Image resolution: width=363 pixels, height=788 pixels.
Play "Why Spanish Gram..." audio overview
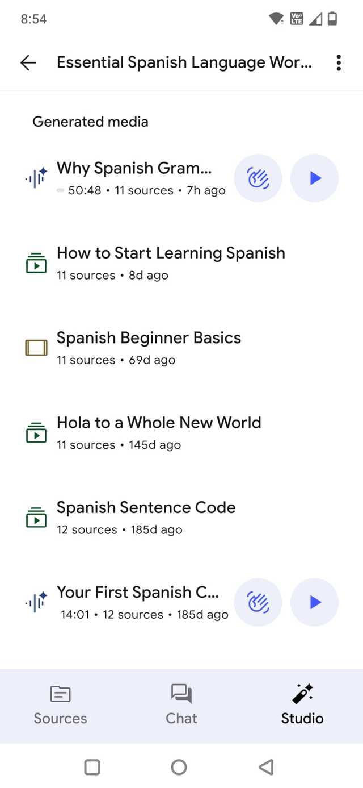click(x=315, y=178)
